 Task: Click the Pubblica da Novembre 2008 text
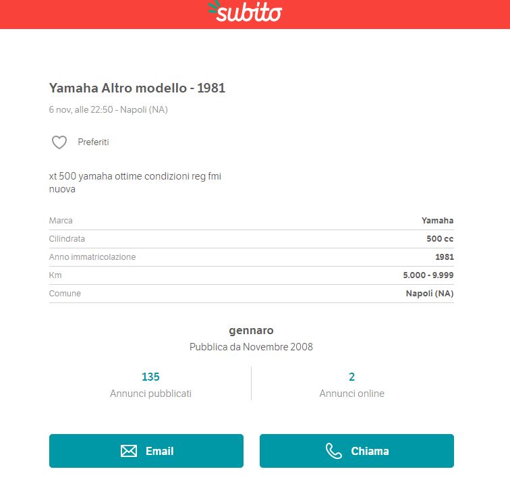pyautogui.click(x=251, y=347)
